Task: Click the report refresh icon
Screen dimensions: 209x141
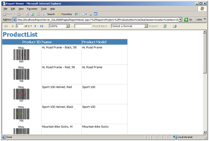Action: (165, 26)
